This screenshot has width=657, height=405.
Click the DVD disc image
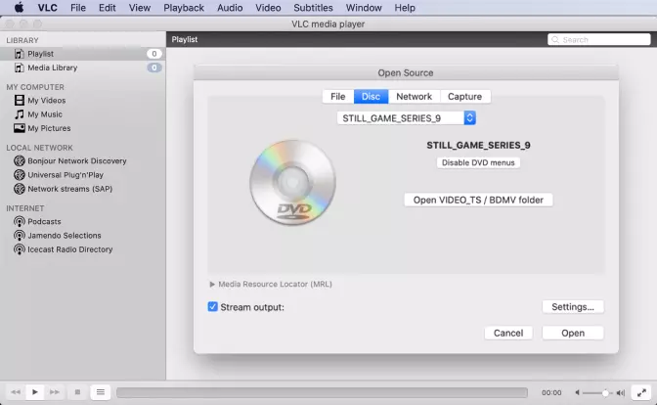coord(292,182)
